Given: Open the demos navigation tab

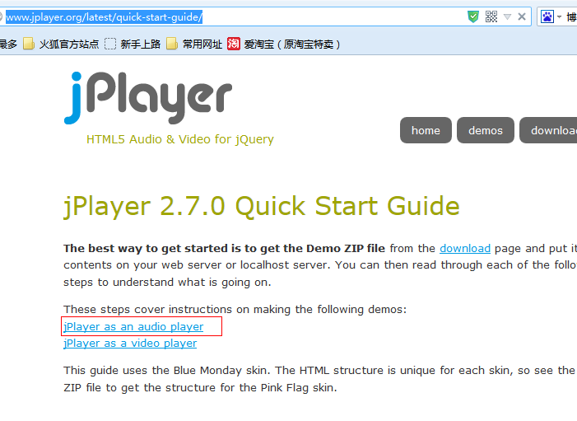Looking at the screenshot, I should [486, 130].
